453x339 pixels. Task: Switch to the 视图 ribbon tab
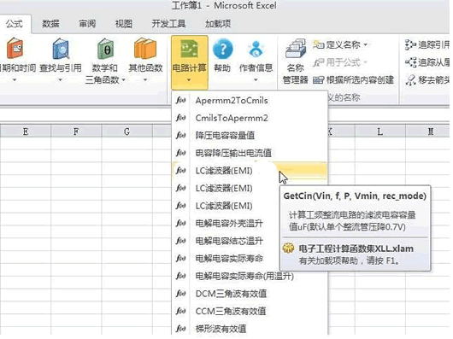124,24
